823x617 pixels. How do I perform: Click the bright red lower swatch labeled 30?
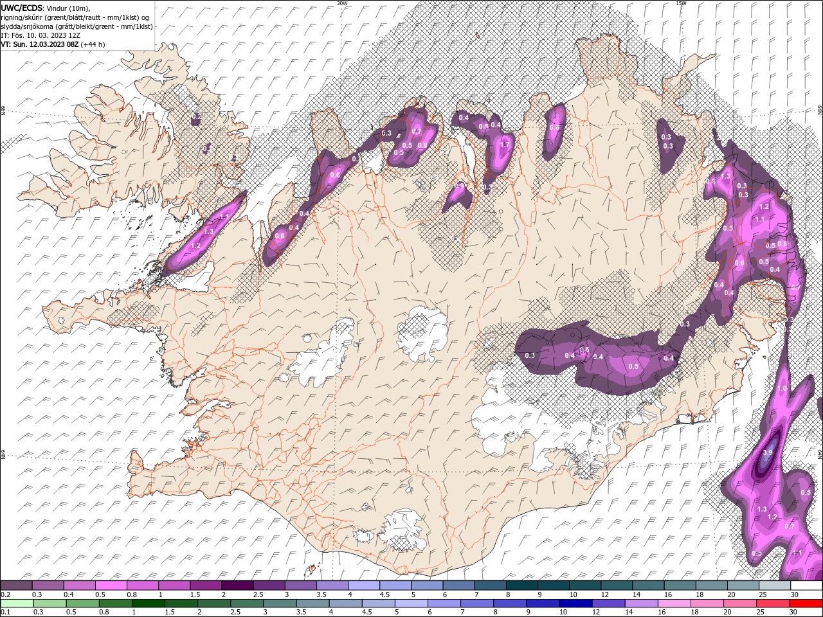tap(806, 604)
